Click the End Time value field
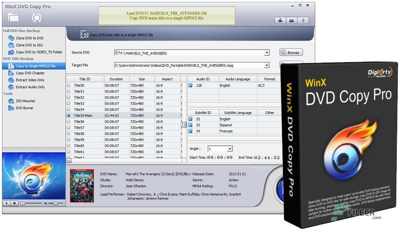This screenshot has width=403, height=233. coord(267,157)
